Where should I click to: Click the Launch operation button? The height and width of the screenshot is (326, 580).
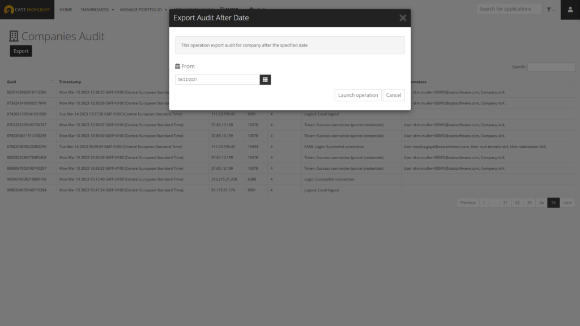(x=358, y=95)
